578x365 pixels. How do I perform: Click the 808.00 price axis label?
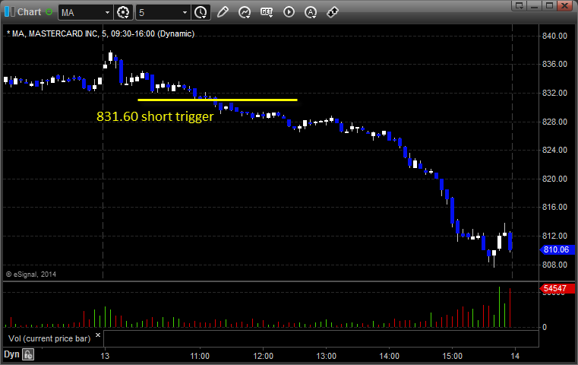coord(554,265)
